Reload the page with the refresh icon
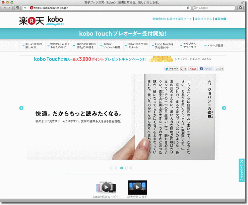This screenshot has height=205, width=248. pos(188,8)
